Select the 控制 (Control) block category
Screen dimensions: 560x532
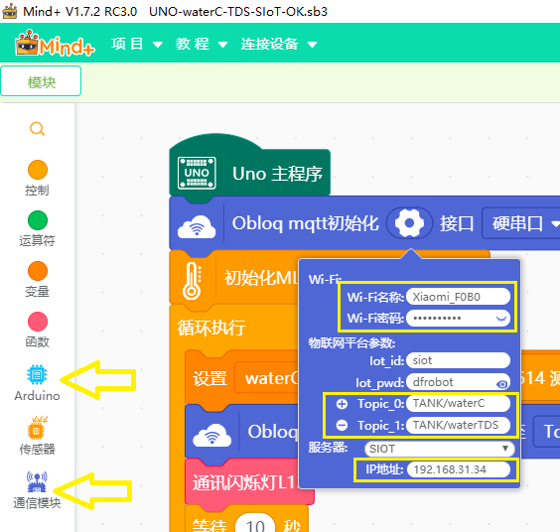[37, 178]
